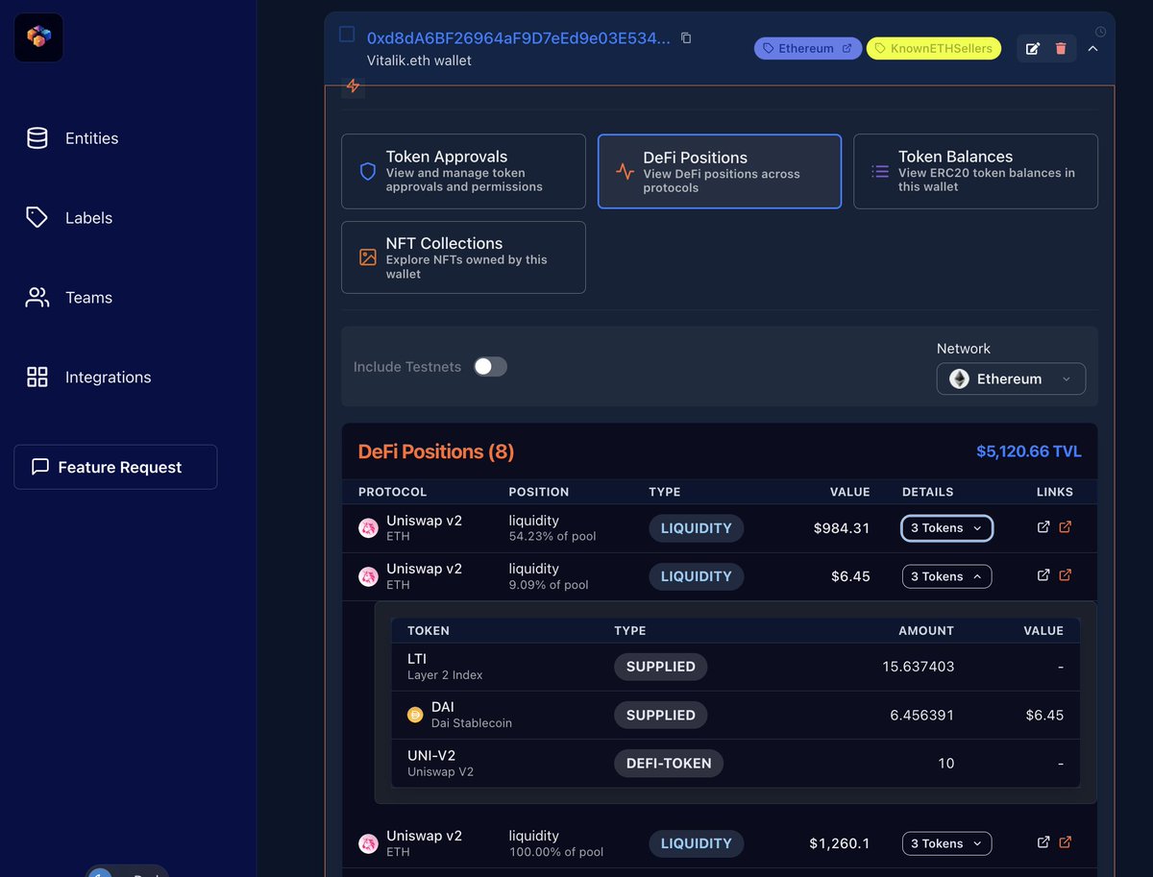The width and height of the screenshot is (1153, 877).
Task: Expand the 3 Tokens dropdown on the first row
Action: (x=945, y=527)
